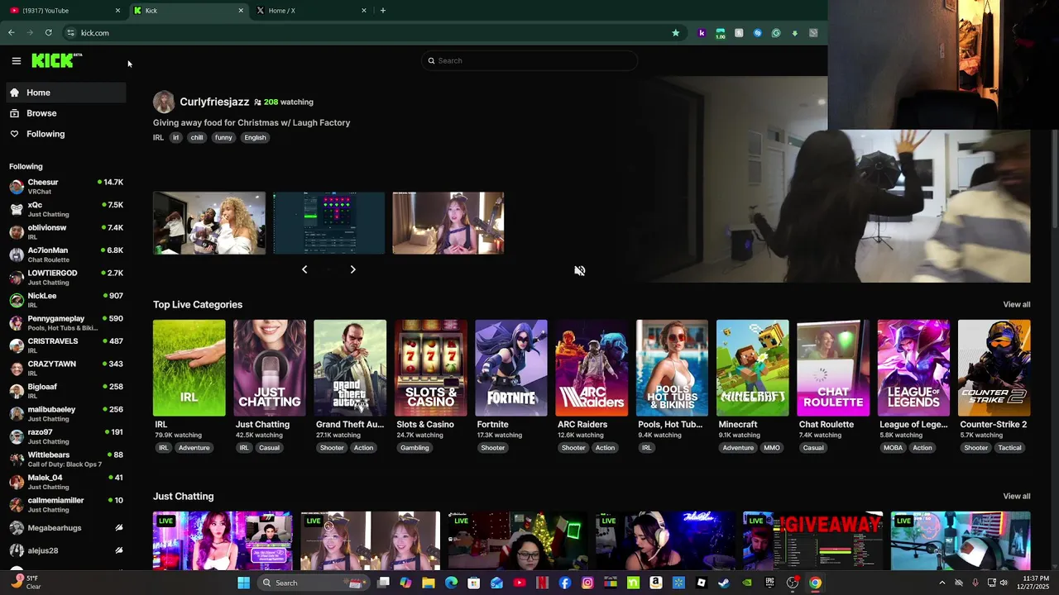1059x595 pixels.
Task: Click Tactical tag under Counter-Strike 2
Action: coord(1009,448)
